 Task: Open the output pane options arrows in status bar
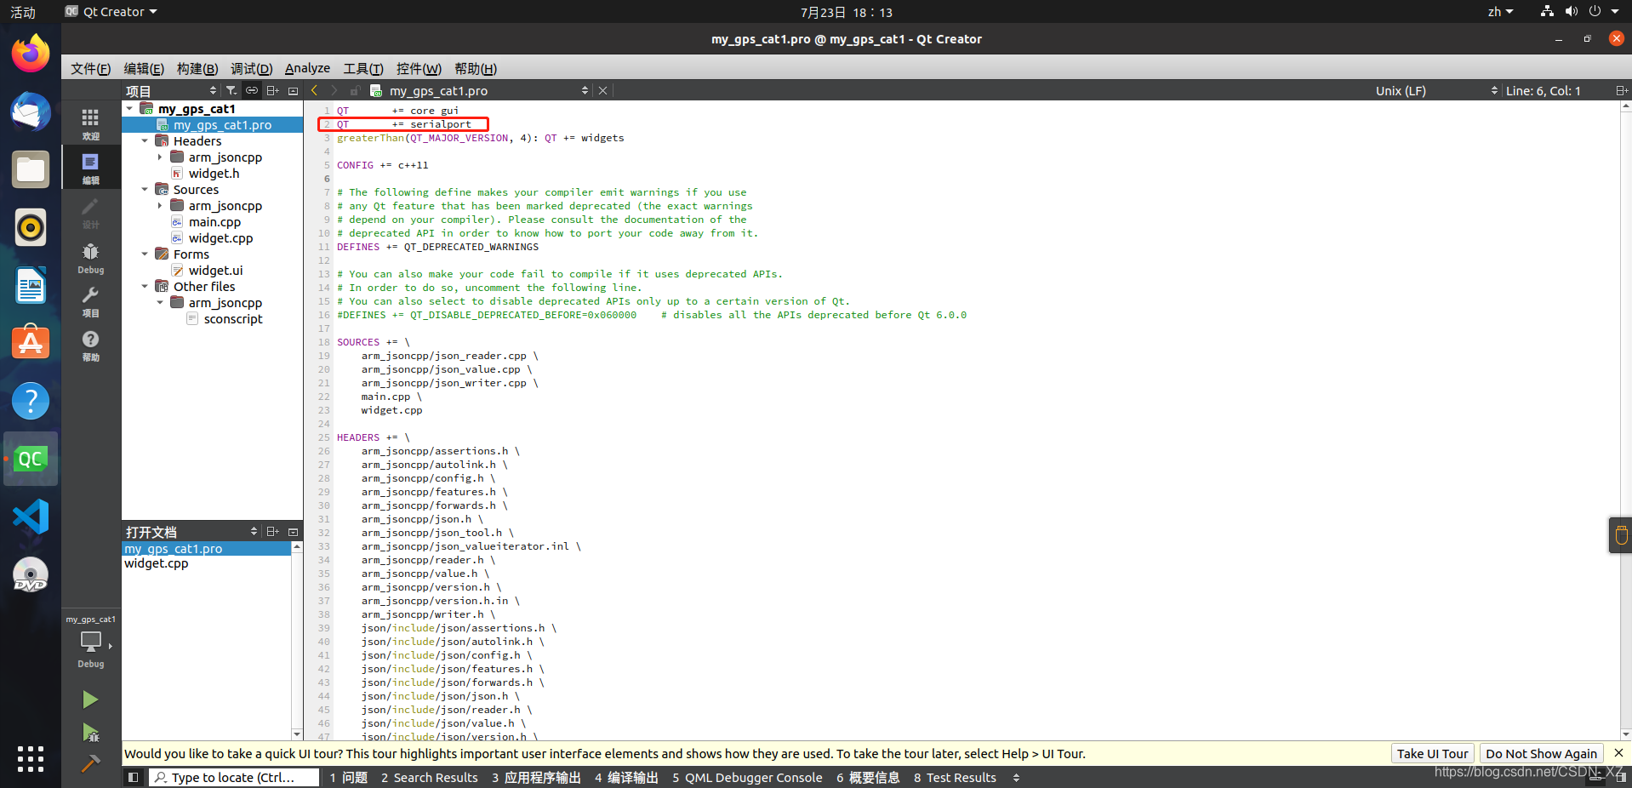pos(1016,777)
